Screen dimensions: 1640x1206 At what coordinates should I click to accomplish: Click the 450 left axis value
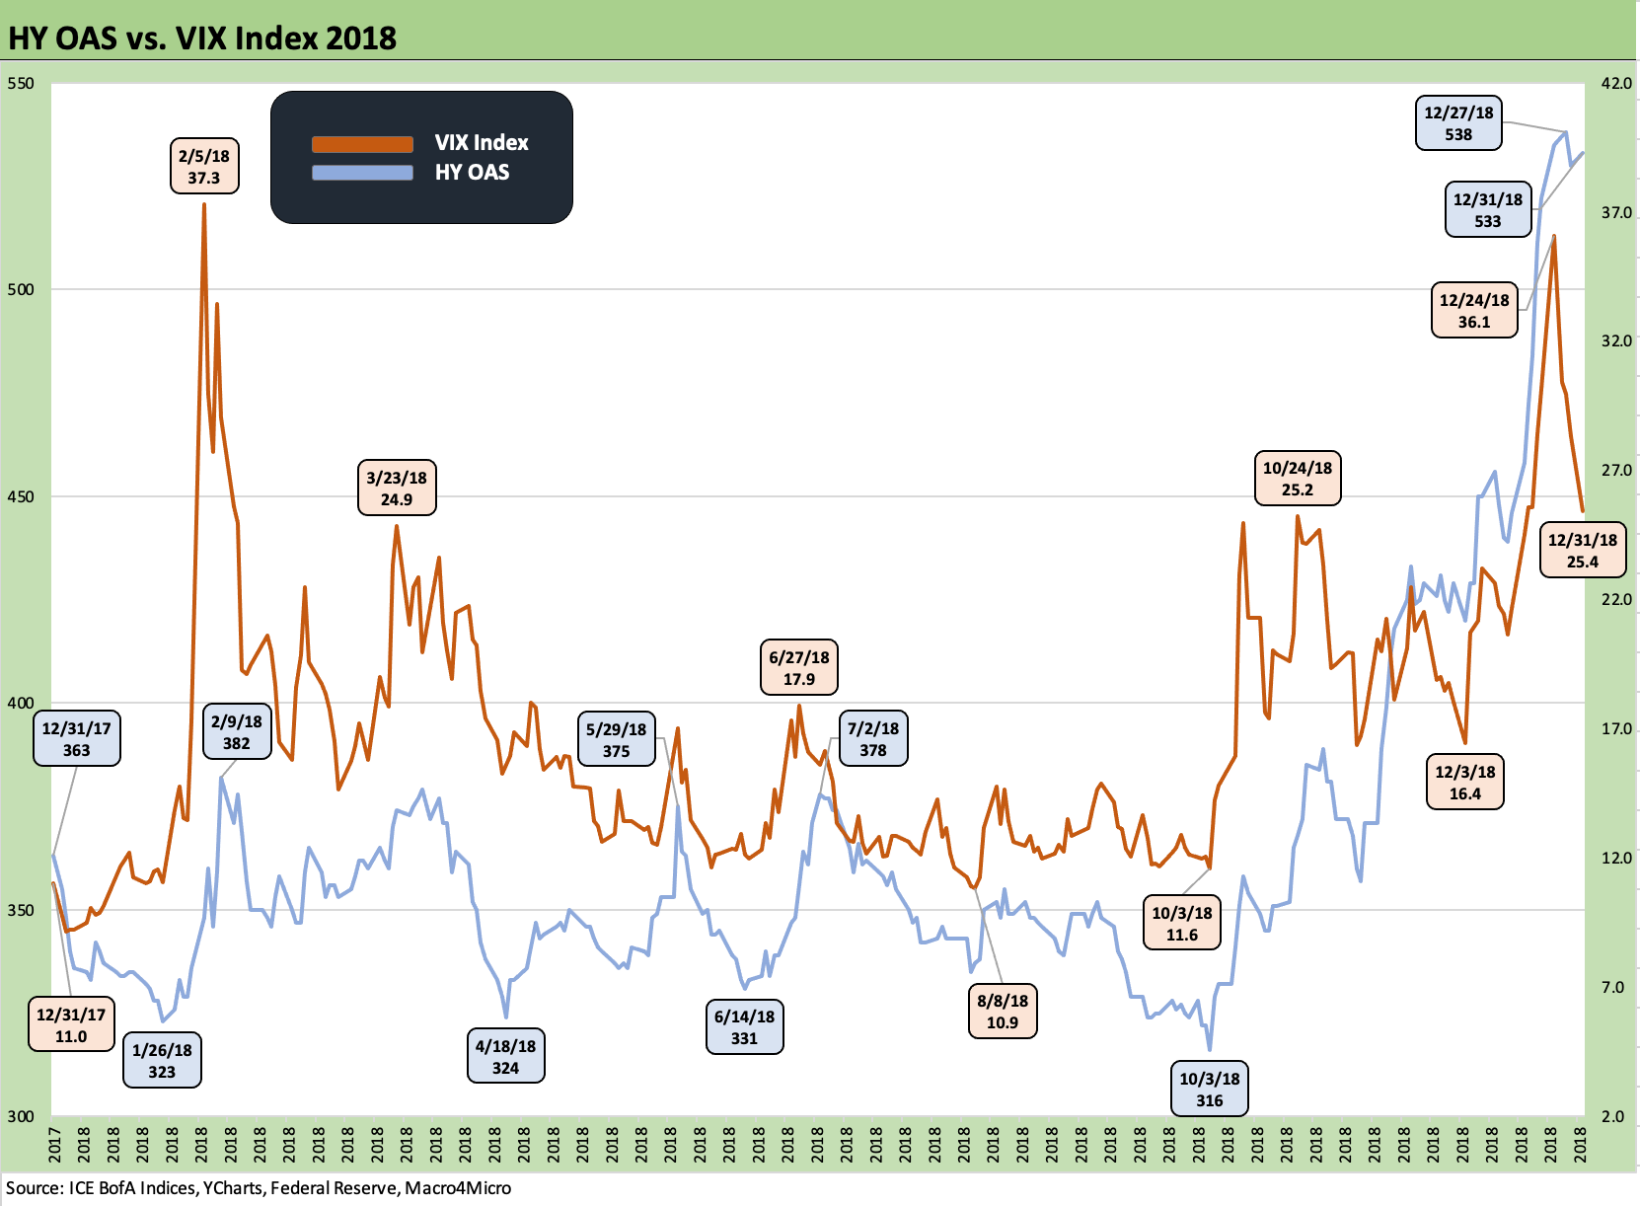pos(21,496)
